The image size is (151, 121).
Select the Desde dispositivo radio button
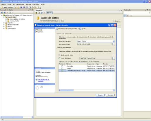point(59,58)
